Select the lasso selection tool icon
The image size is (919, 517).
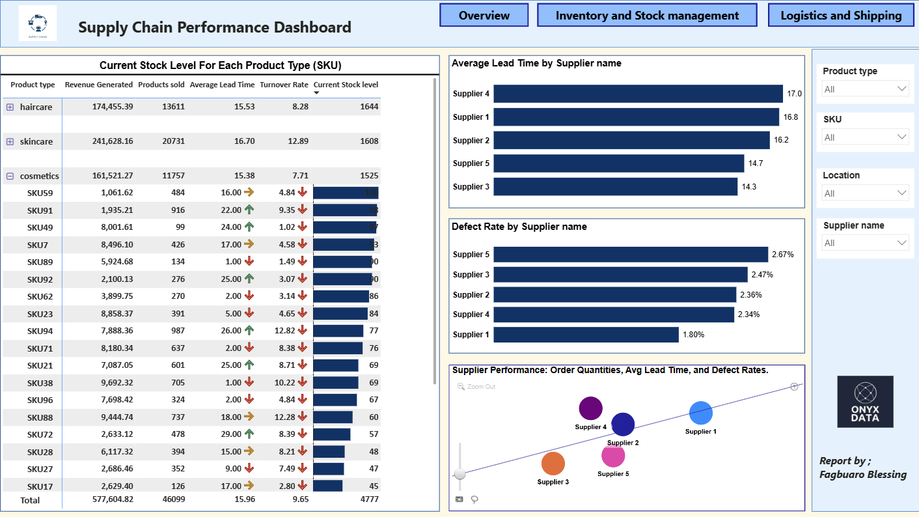(x=475, y=499)
